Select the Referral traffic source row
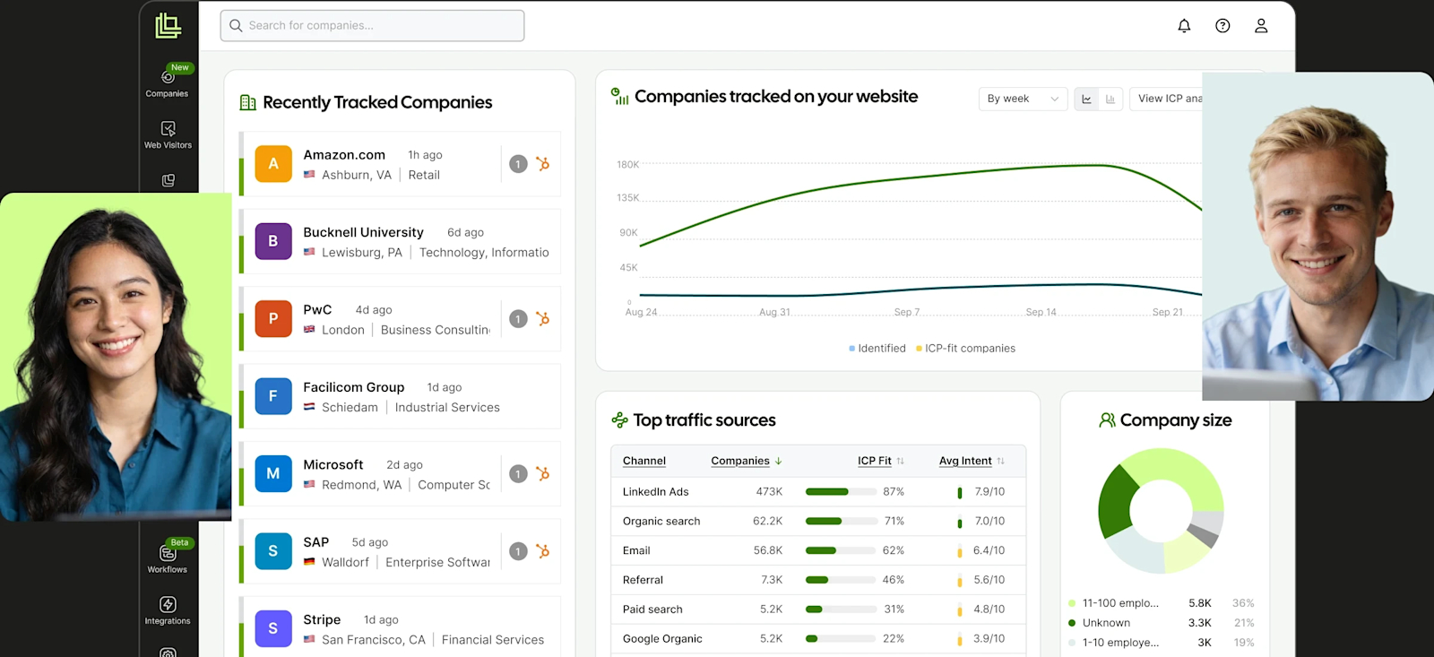 818,580
